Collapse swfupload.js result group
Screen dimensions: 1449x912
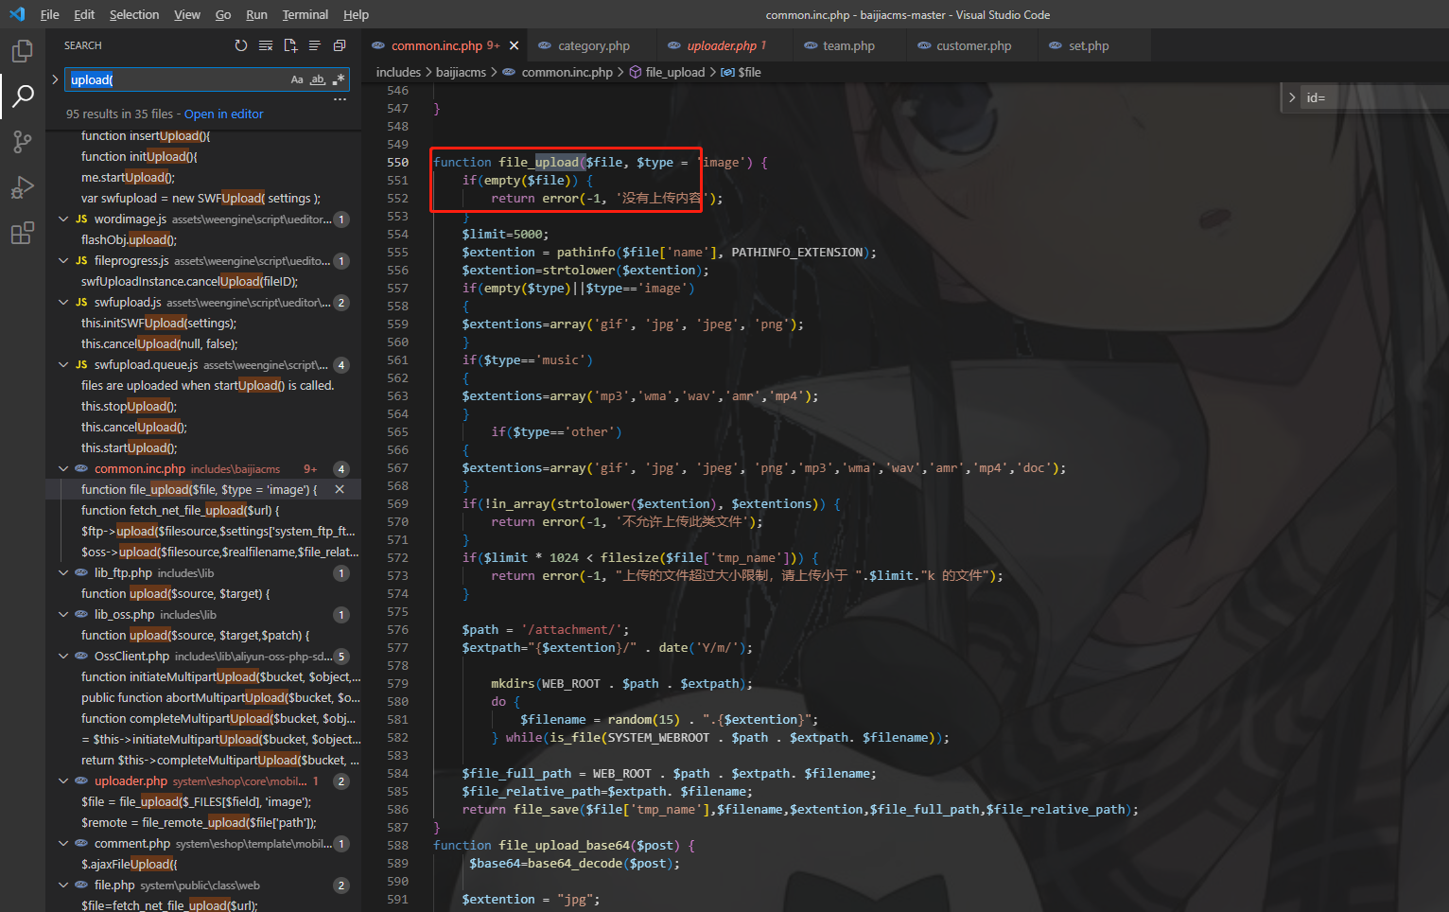coord(63,303)
